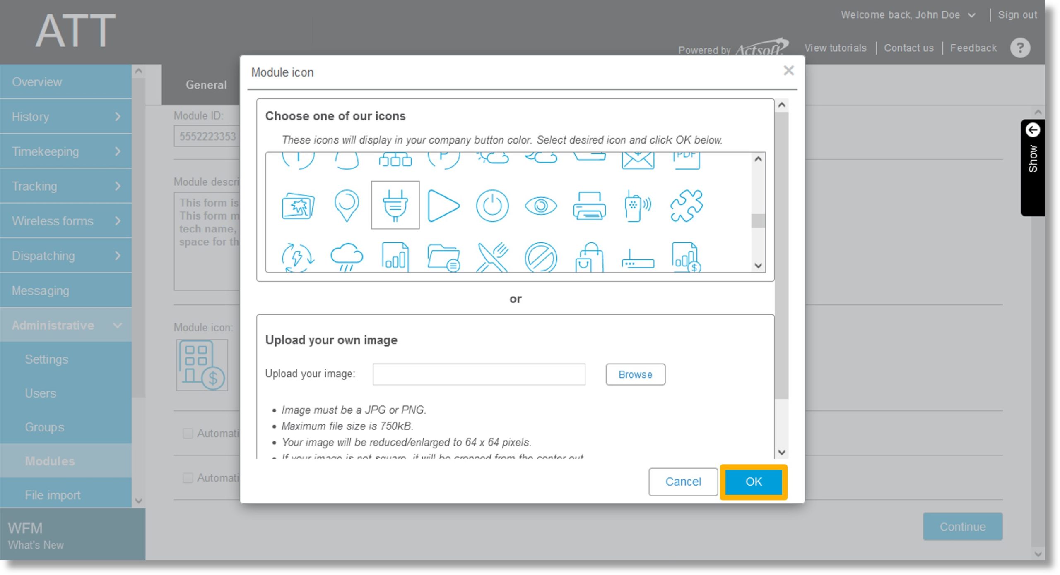The image size is (1060, 575).
Task: Select the map location pin icon
Action: click(x=346, y=206)
